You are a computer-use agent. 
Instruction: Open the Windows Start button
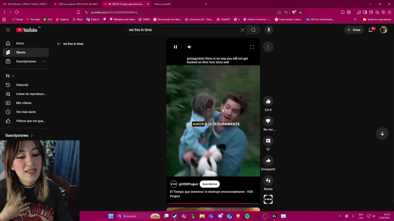click(x=111, y=216)
